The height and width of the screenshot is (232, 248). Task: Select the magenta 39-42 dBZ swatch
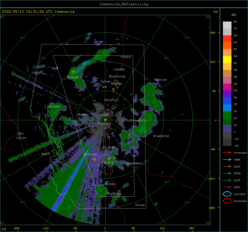point(227,87)
